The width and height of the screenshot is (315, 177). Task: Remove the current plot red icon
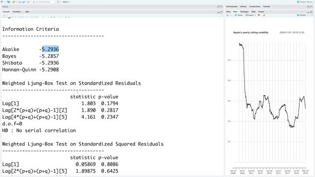(259, 15)
